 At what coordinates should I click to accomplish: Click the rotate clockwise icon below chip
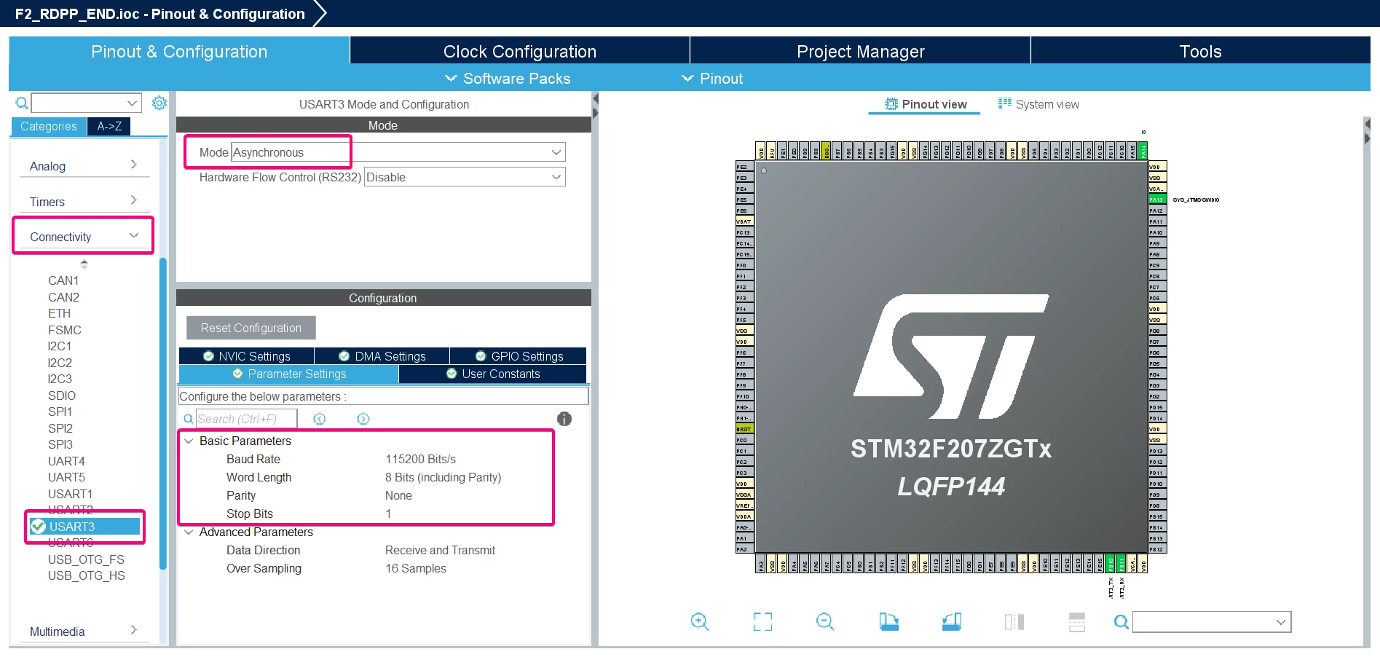pos(888,621)
